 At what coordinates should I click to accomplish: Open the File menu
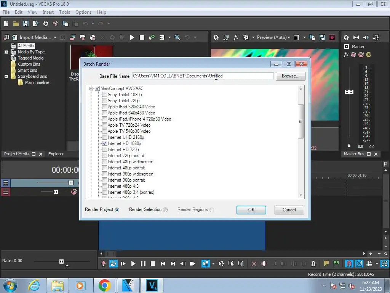6,12
